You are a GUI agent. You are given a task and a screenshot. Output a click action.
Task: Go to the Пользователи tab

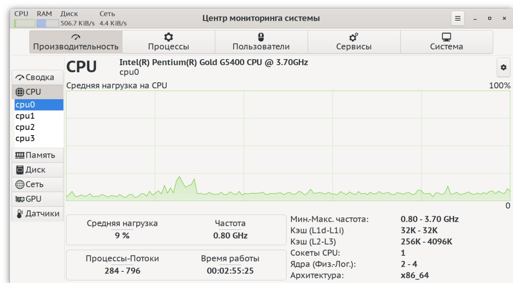(261, 42)
